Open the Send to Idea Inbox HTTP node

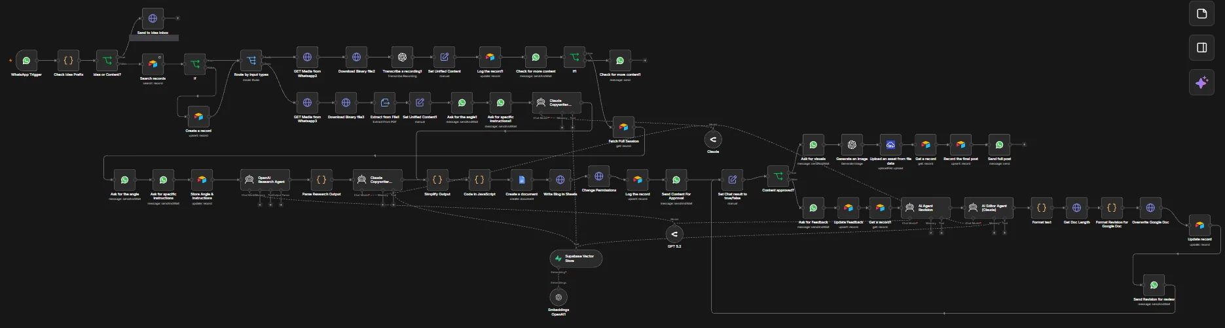pos(153,19)
